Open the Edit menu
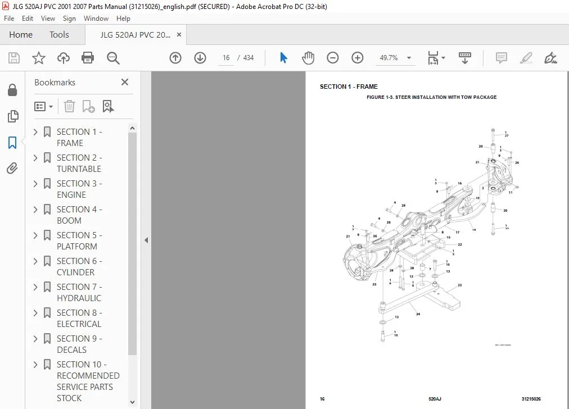This screenshot has width=569, height=409. 27,19
